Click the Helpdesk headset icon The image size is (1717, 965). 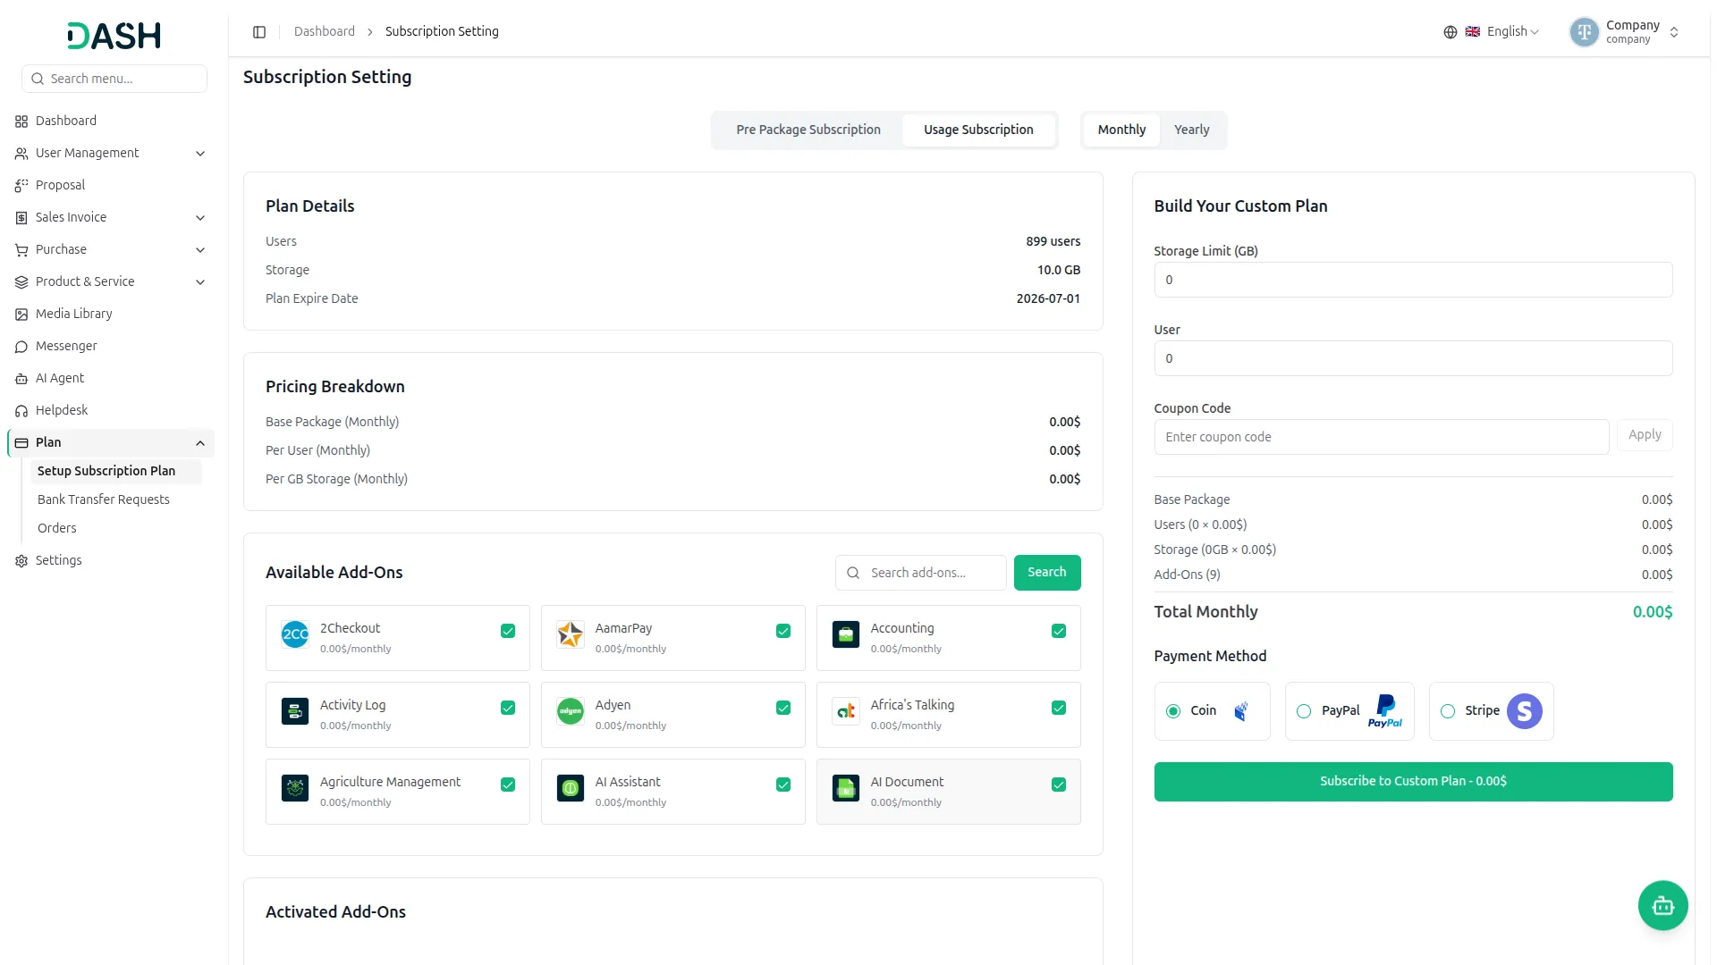click(x=21, y=411)
